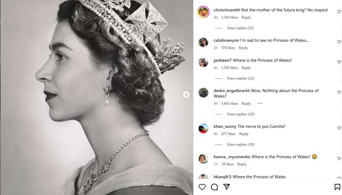Image resolution: width=342 pixels, height=195 pixels.
Task: Like jackleen7's comment
Action: pos(339,62)
